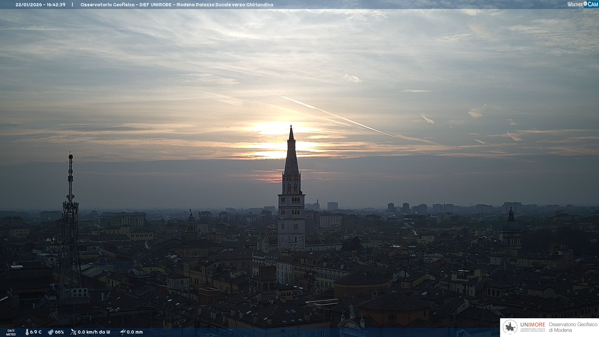This screenshot has height=337, width=599.
Task: Click the wind anemometer icon
Action: (73, 332)
